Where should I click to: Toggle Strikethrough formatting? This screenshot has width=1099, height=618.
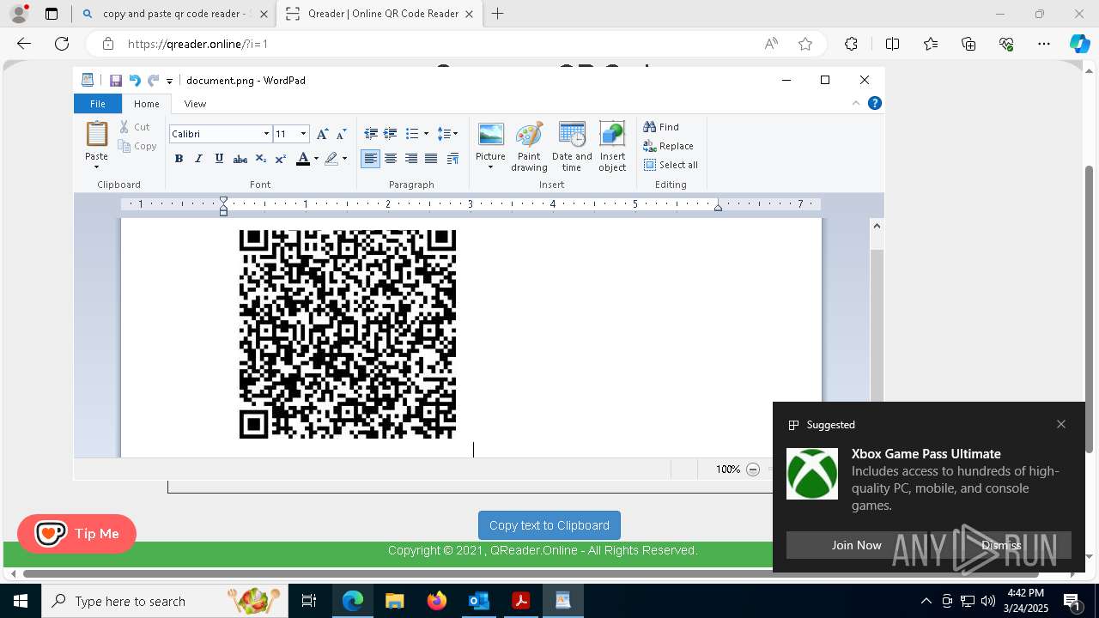(240, 159)
